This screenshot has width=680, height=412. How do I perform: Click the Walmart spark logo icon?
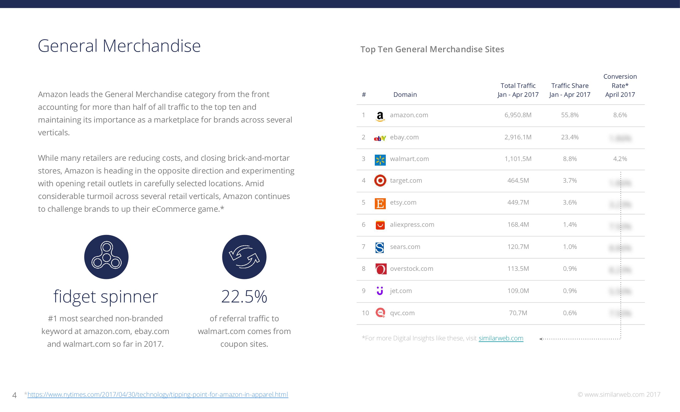[x=380, y=160]
